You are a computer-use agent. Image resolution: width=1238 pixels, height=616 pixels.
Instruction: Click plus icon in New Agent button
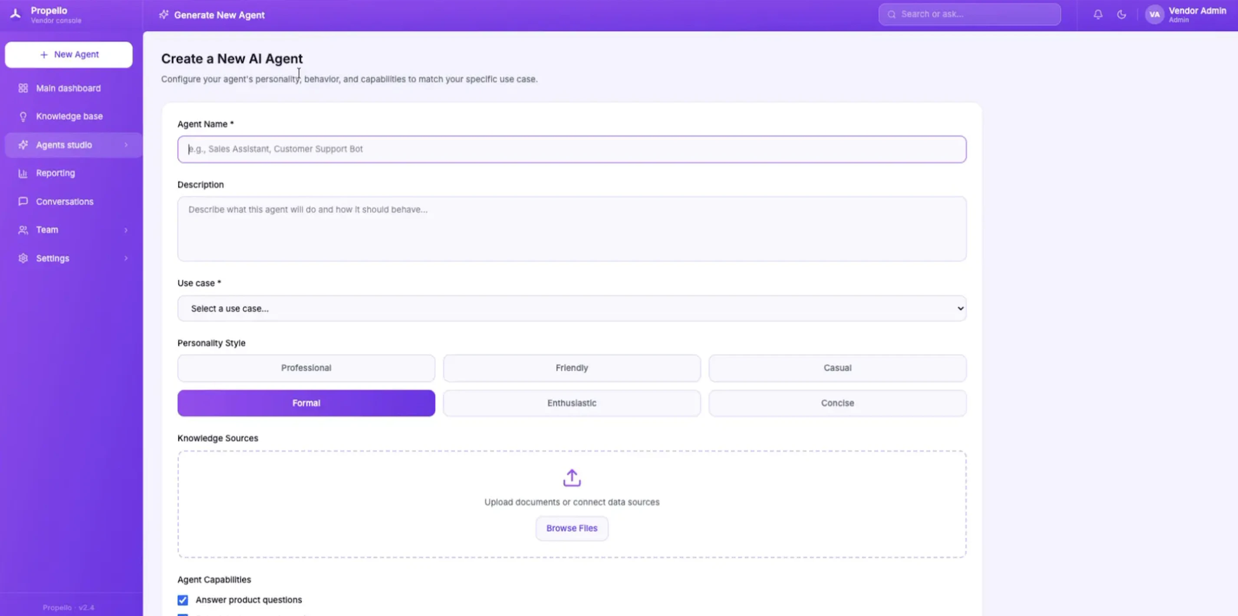click(44, 55)
